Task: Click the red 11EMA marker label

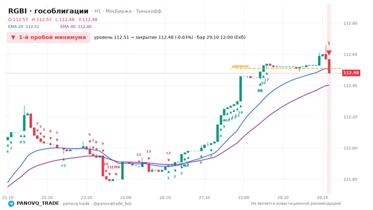Action: 114,167
